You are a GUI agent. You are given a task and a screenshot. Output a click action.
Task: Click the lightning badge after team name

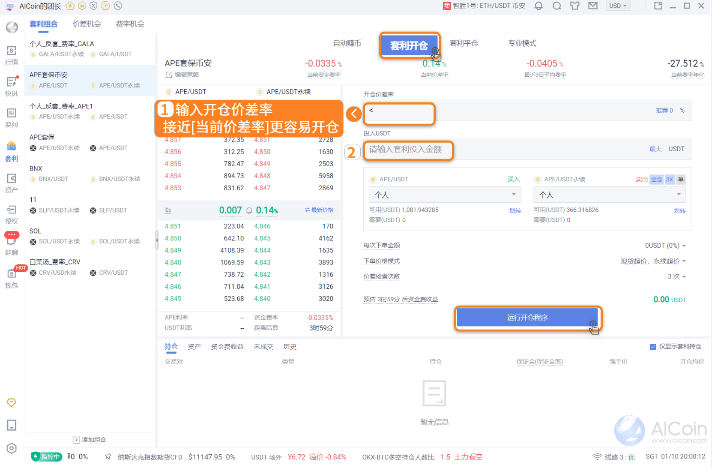70,6
